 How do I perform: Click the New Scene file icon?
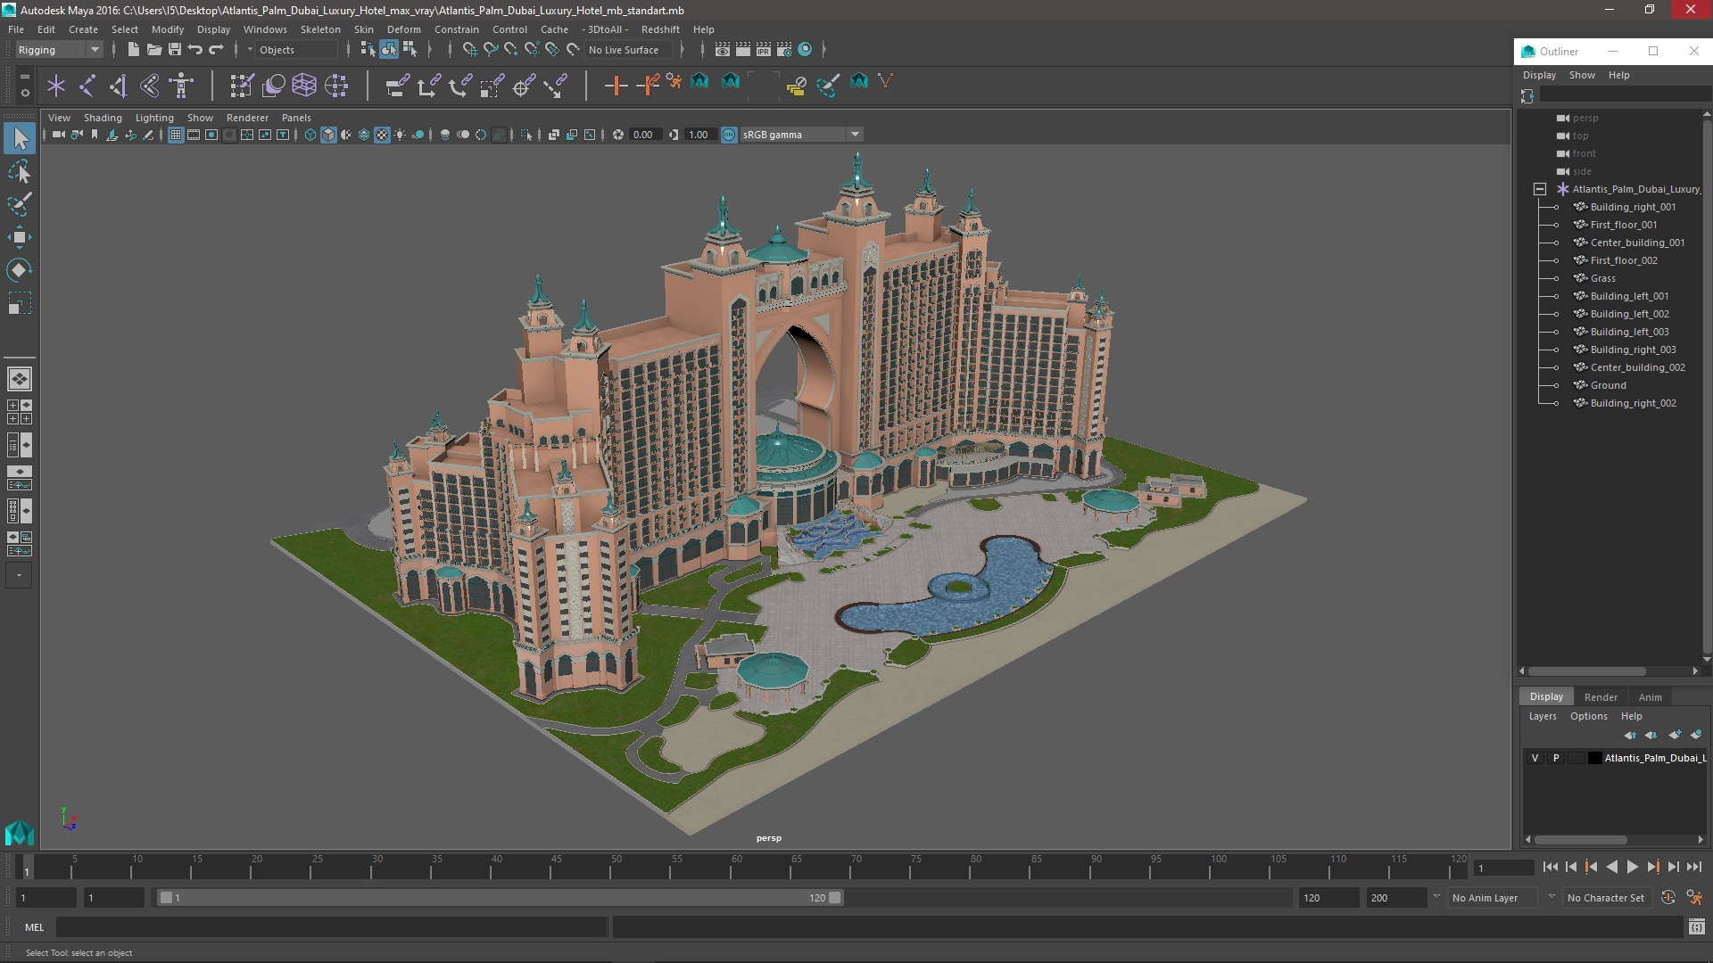(133, 50)
